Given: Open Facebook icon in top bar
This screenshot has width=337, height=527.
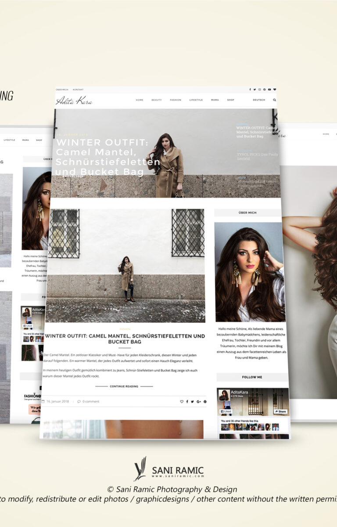Looking at the screenshot, I should pos(250,89).
